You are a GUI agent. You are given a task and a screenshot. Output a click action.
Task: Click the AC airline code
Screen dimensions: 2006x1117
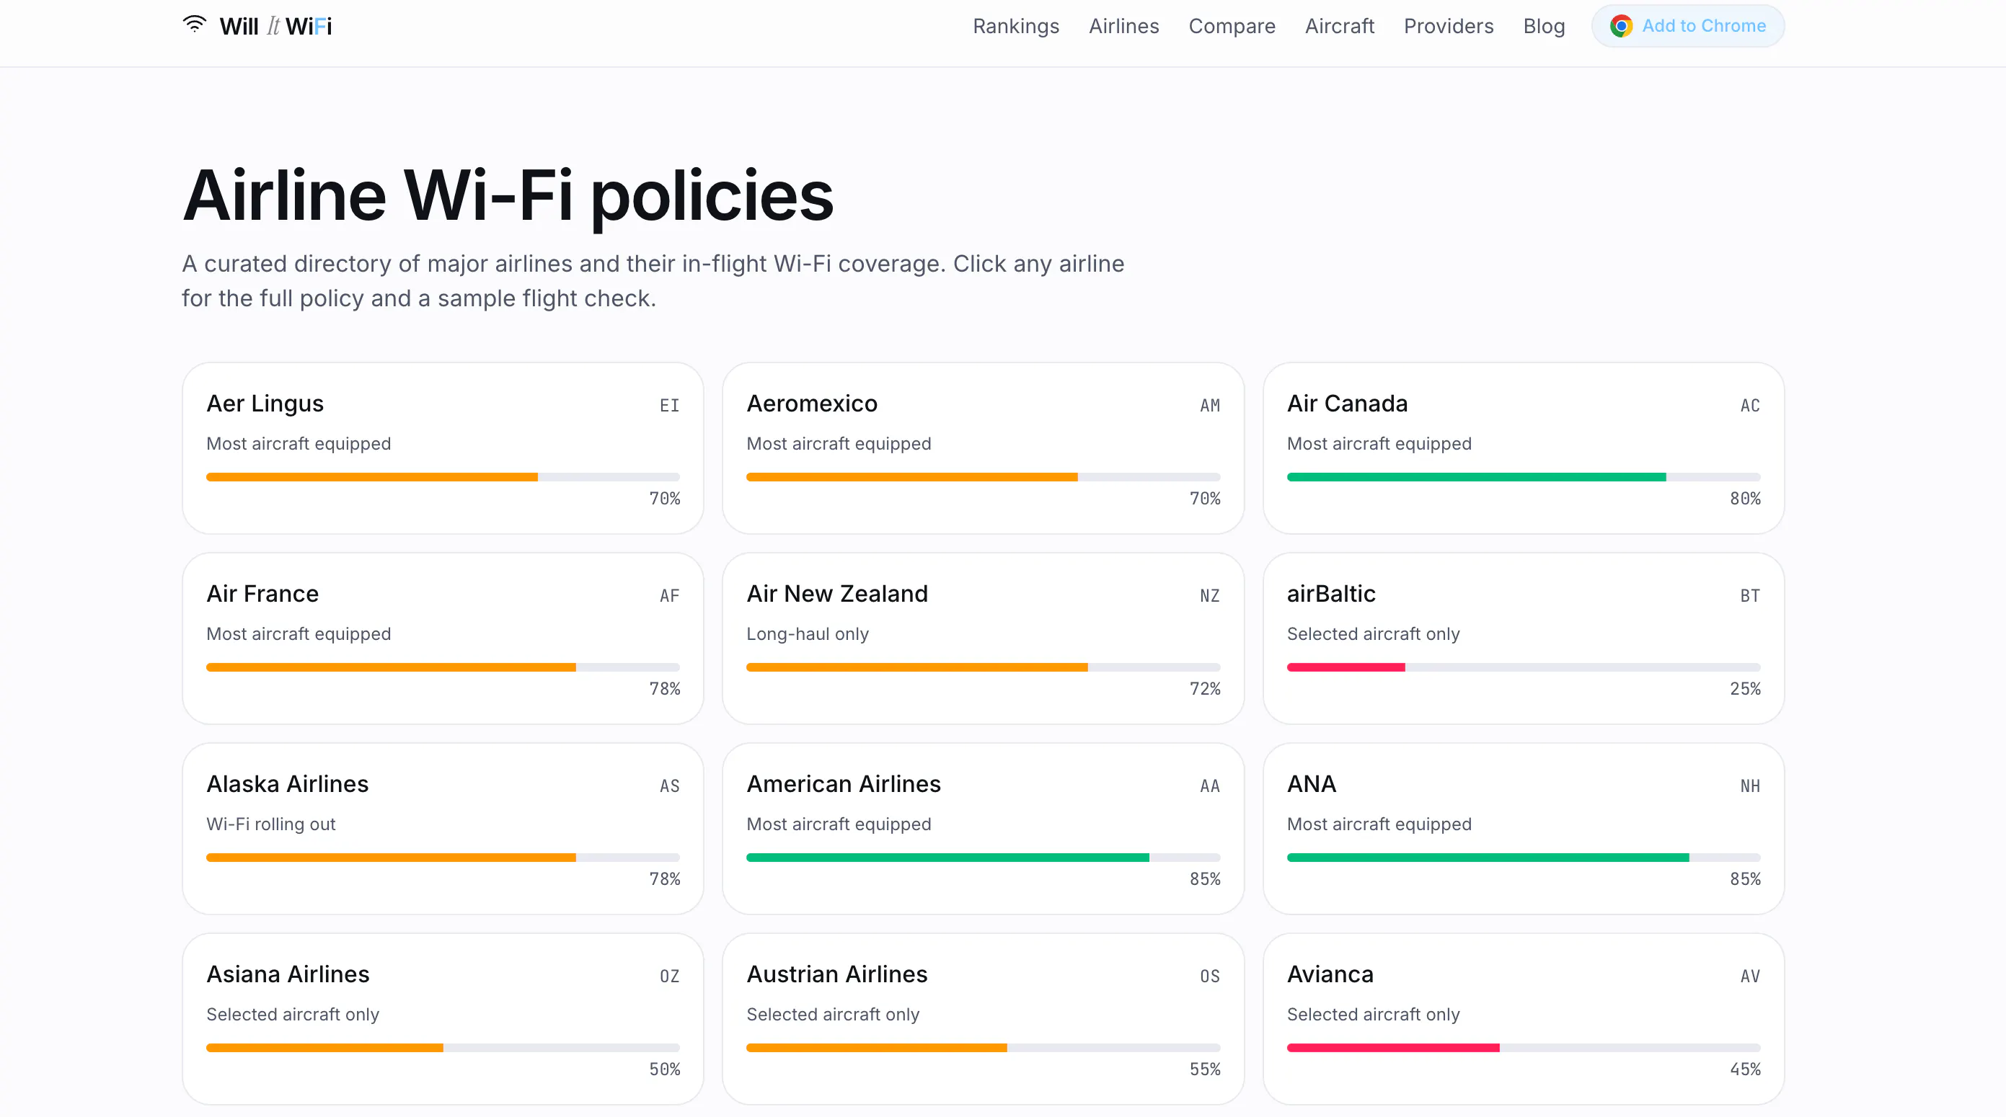click(x=1750, y=406)
